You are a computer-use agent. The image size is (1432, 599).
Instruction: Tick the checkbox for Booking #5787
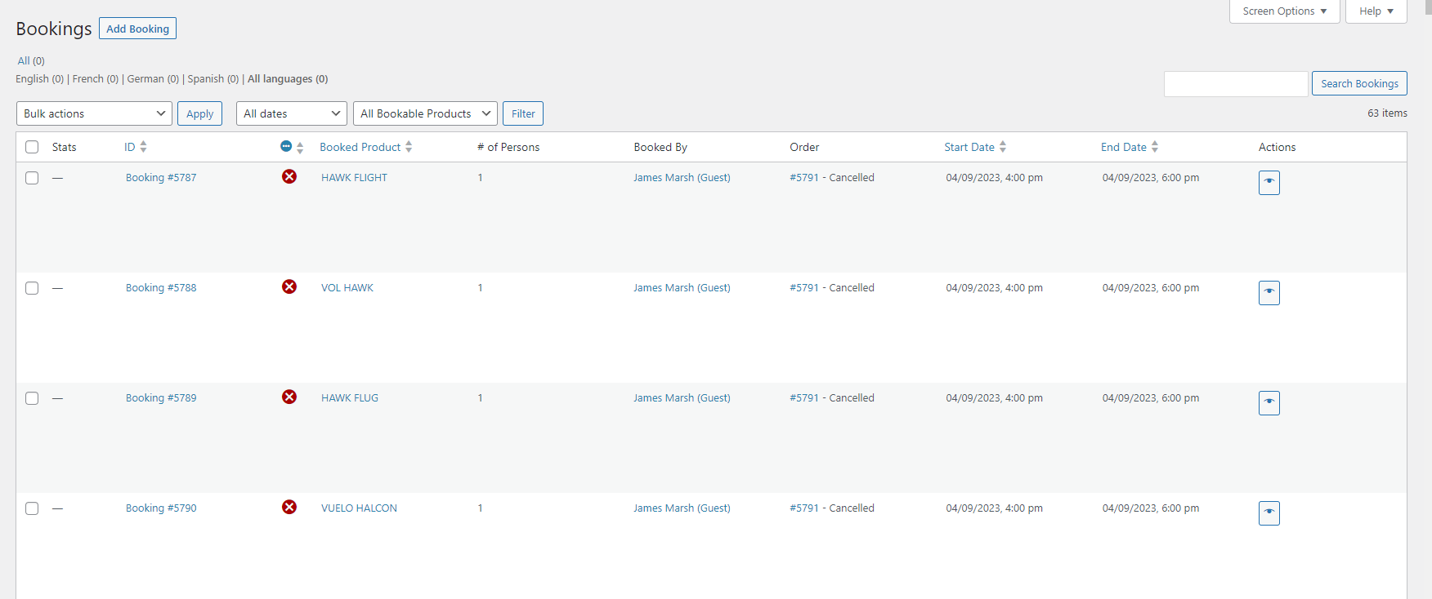tap(32, 178)
